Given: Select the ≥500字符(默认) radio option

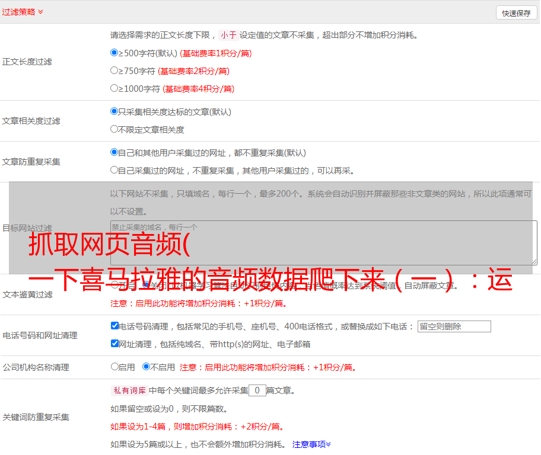Looking at the screenshot, I should [x=114, y=53].
